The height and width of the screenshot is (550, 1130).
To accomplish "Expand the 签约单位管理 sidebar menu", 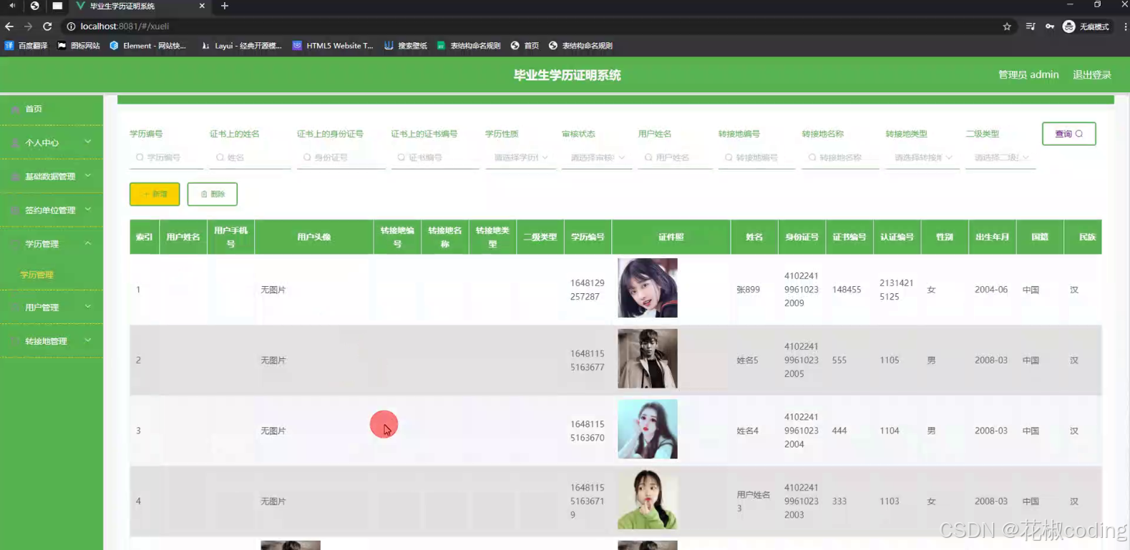I will click(x=52, y=210).
